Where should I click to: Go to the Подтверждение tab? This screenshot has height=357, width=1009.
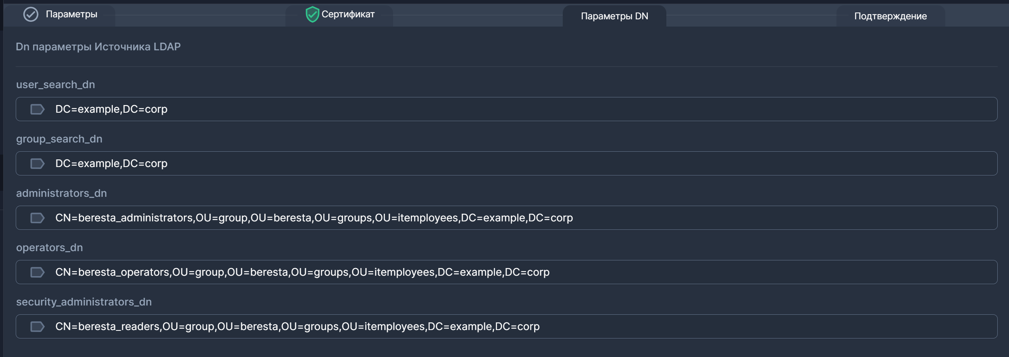pos(890,16)
